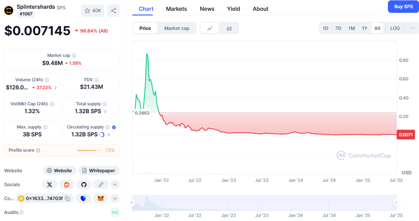Click Market cap info icon
This screenshot has height=221, width=419.
[x=74, y=56]
